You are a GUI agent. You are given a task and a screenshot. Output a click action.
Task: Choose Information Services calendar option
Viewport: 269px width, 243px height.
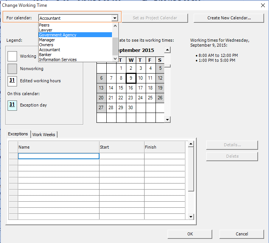[x=75, y=60]
